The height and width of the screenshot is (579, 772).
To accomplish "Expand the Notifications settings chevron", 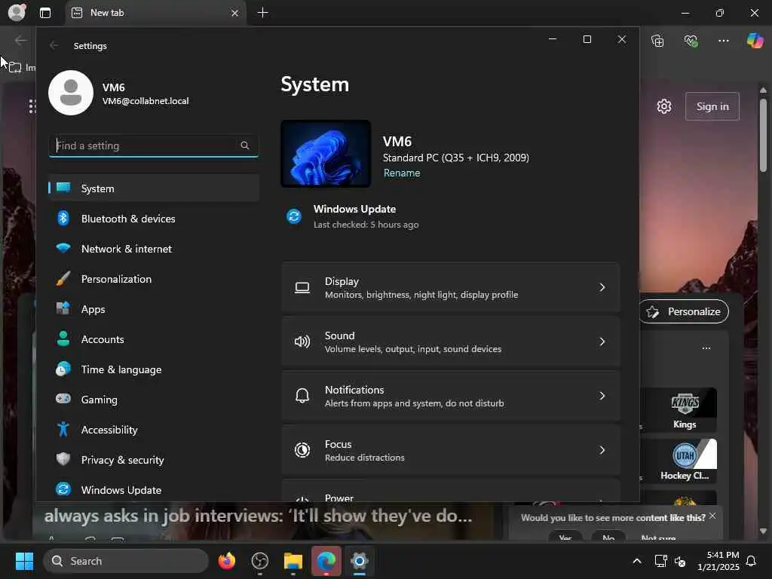I will (602, 395).
